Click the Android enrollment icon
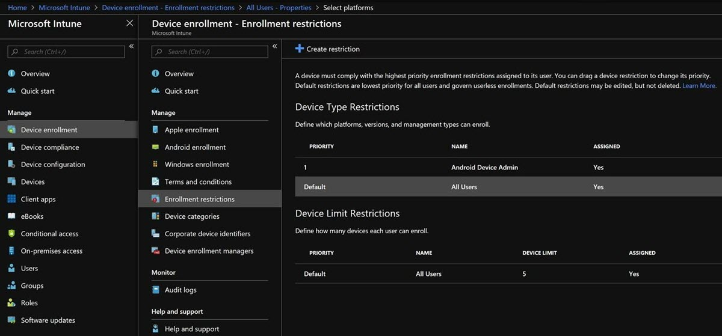This screenshot has height=336, width=722. (155, 147)
